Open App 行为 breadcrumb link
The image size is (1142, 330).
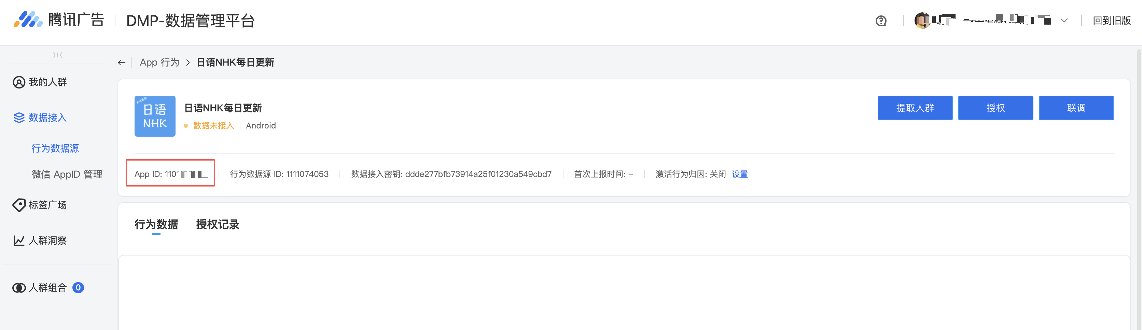(x=159, y=63)
